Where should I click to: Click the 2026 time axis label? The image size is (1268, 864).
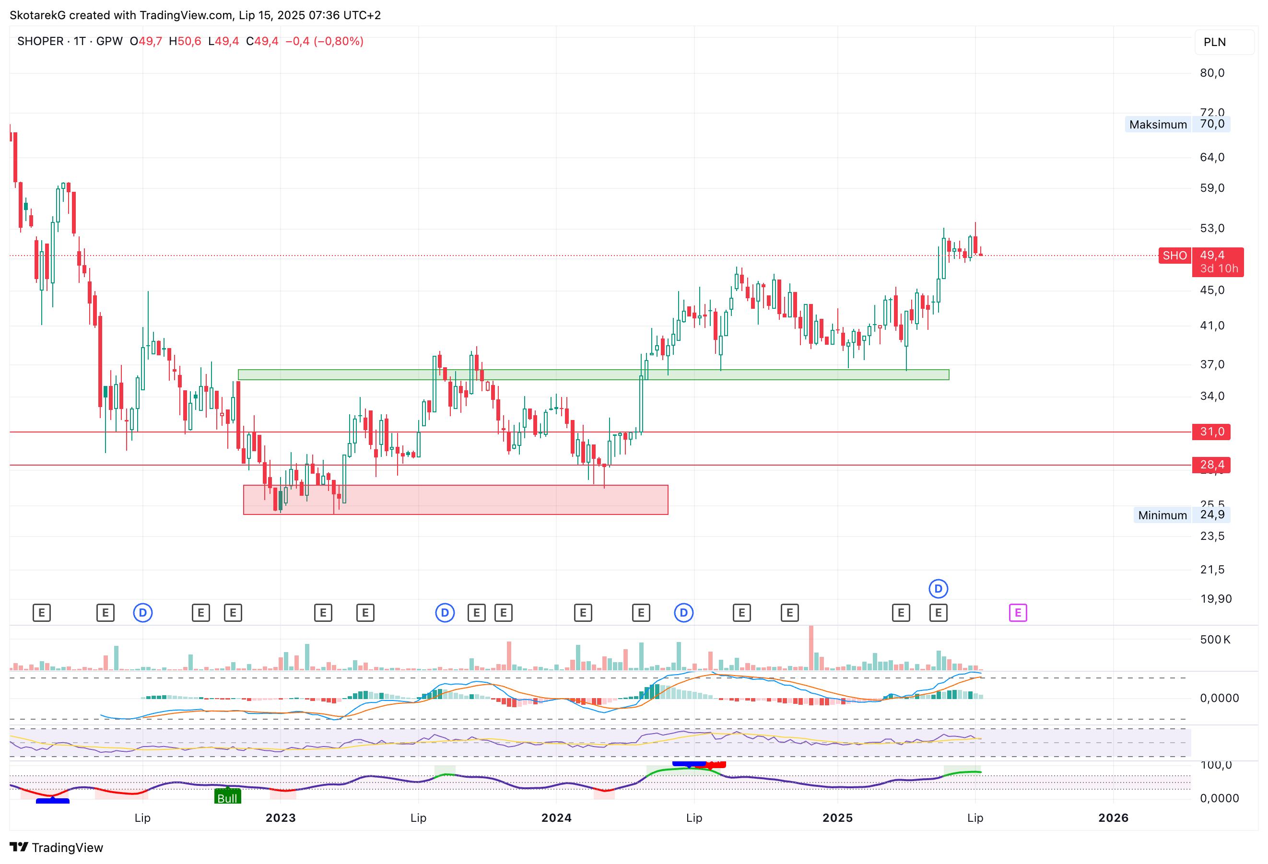tap(1113, 817)
